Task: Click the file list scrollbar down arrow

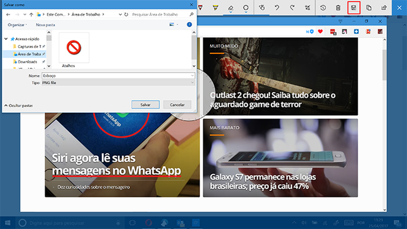Action: pyautogui.click(x=194, y=66)
